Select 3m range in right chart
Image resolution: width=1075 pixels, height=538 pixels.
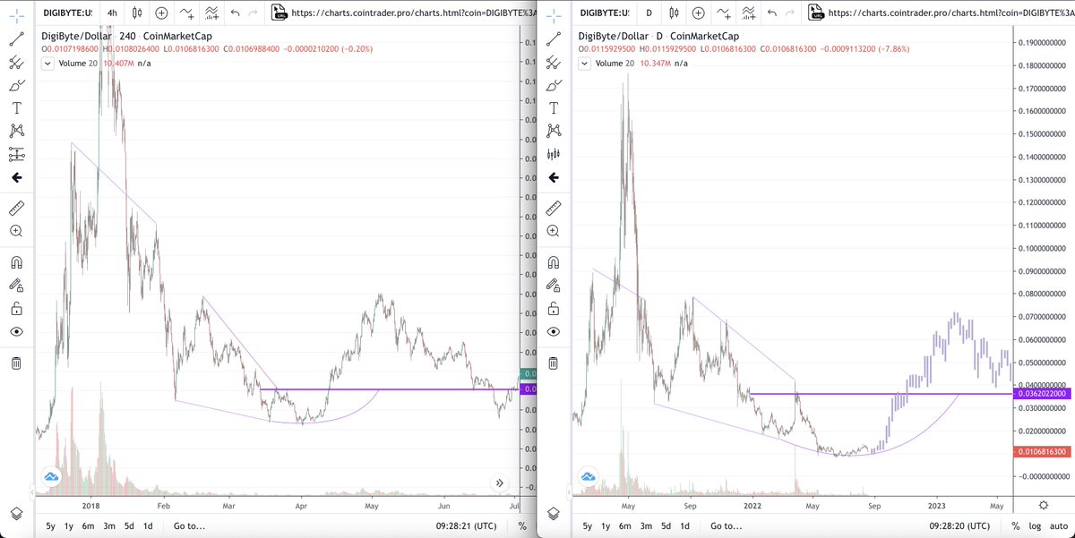click(x=647, y=526)
